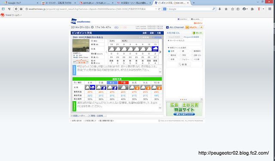
Task: Switch to the third browser tab
Action: [x=96, y=3]
